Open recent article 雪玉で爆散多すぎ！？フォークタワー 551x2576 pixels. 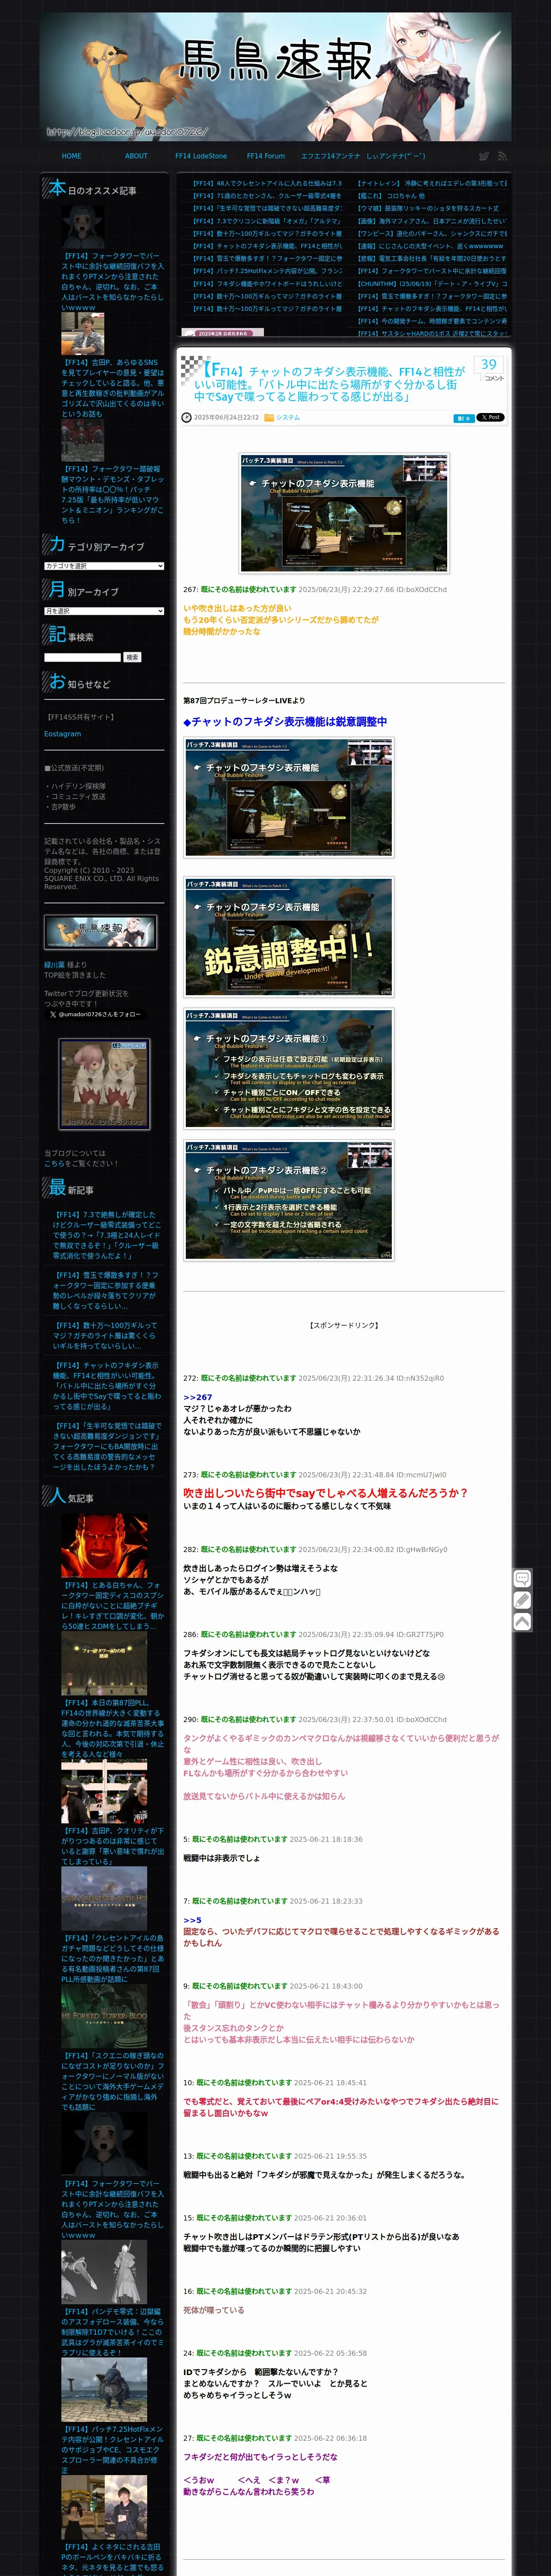(106, 1290)
